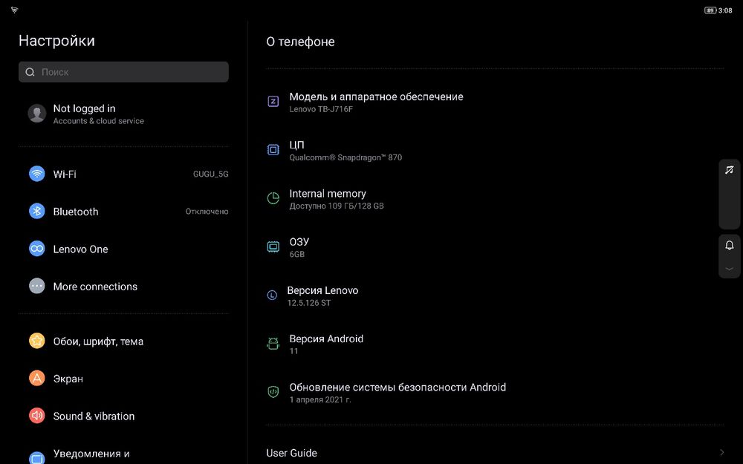Open Sound & vibration settings
Viewport: 743px width, 464px height.
click(x=123, y=416)
